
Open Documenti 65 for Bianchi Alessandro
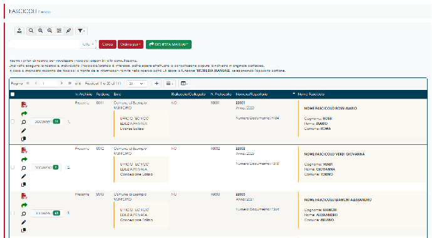[x=47, y=213]
